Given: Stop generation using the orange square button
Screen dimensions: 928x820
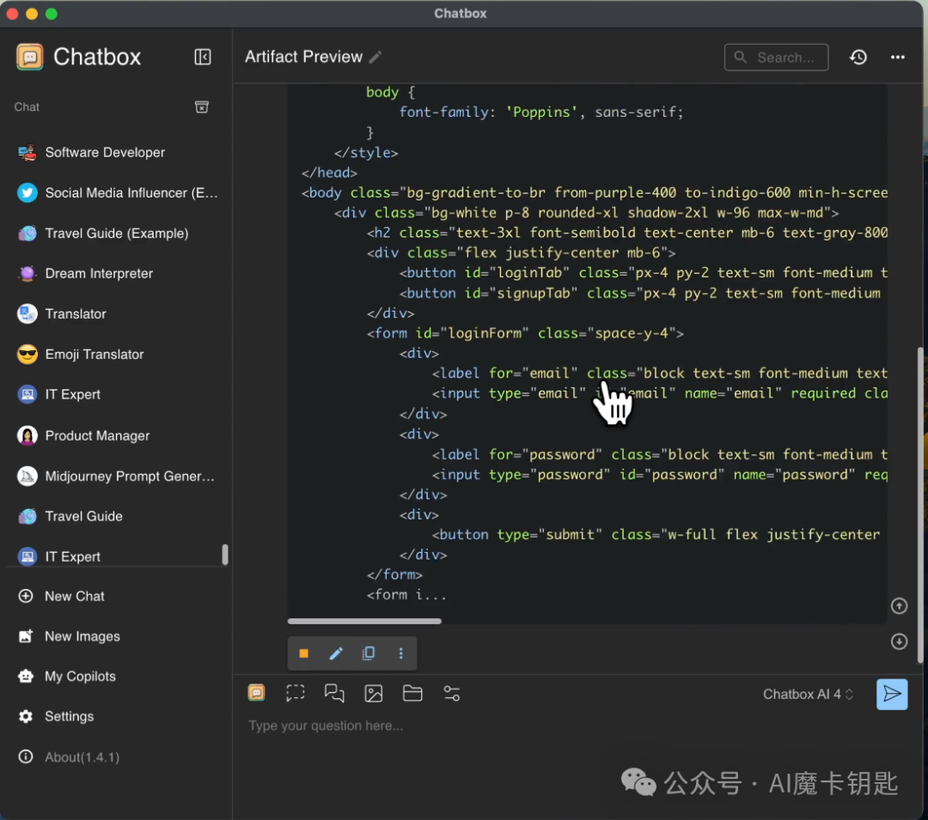Looking at the screenshot, I should click(x=303, y=653).
